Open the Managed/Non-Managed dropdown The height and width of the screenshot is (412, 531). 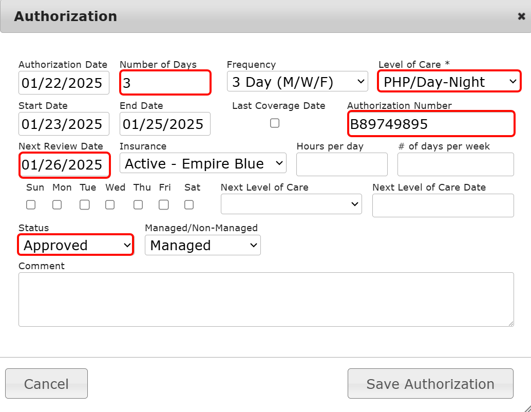pyautogui.click(x=203, y=246)
